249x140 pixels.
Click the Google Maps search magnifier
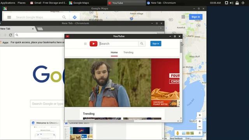(64, 17)
